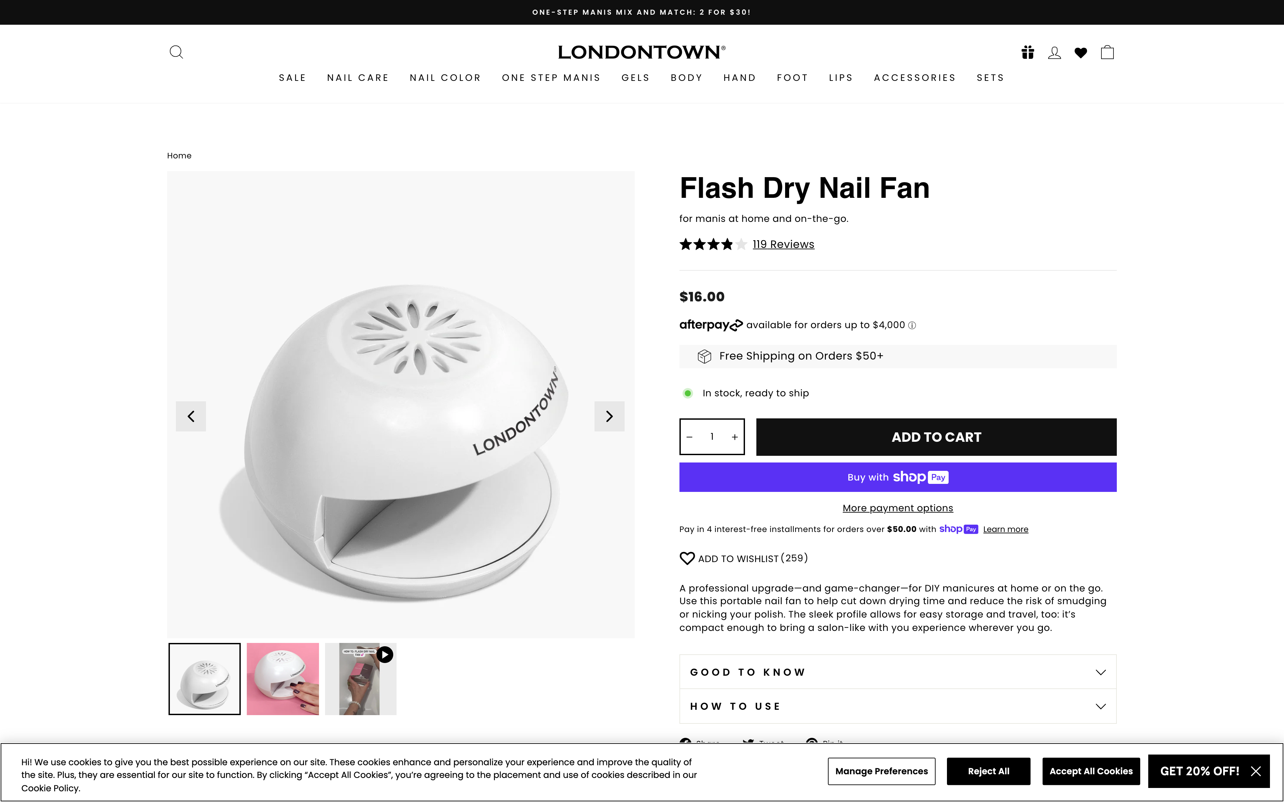Click the previous image arrow on product photo

tap(191, 416)
